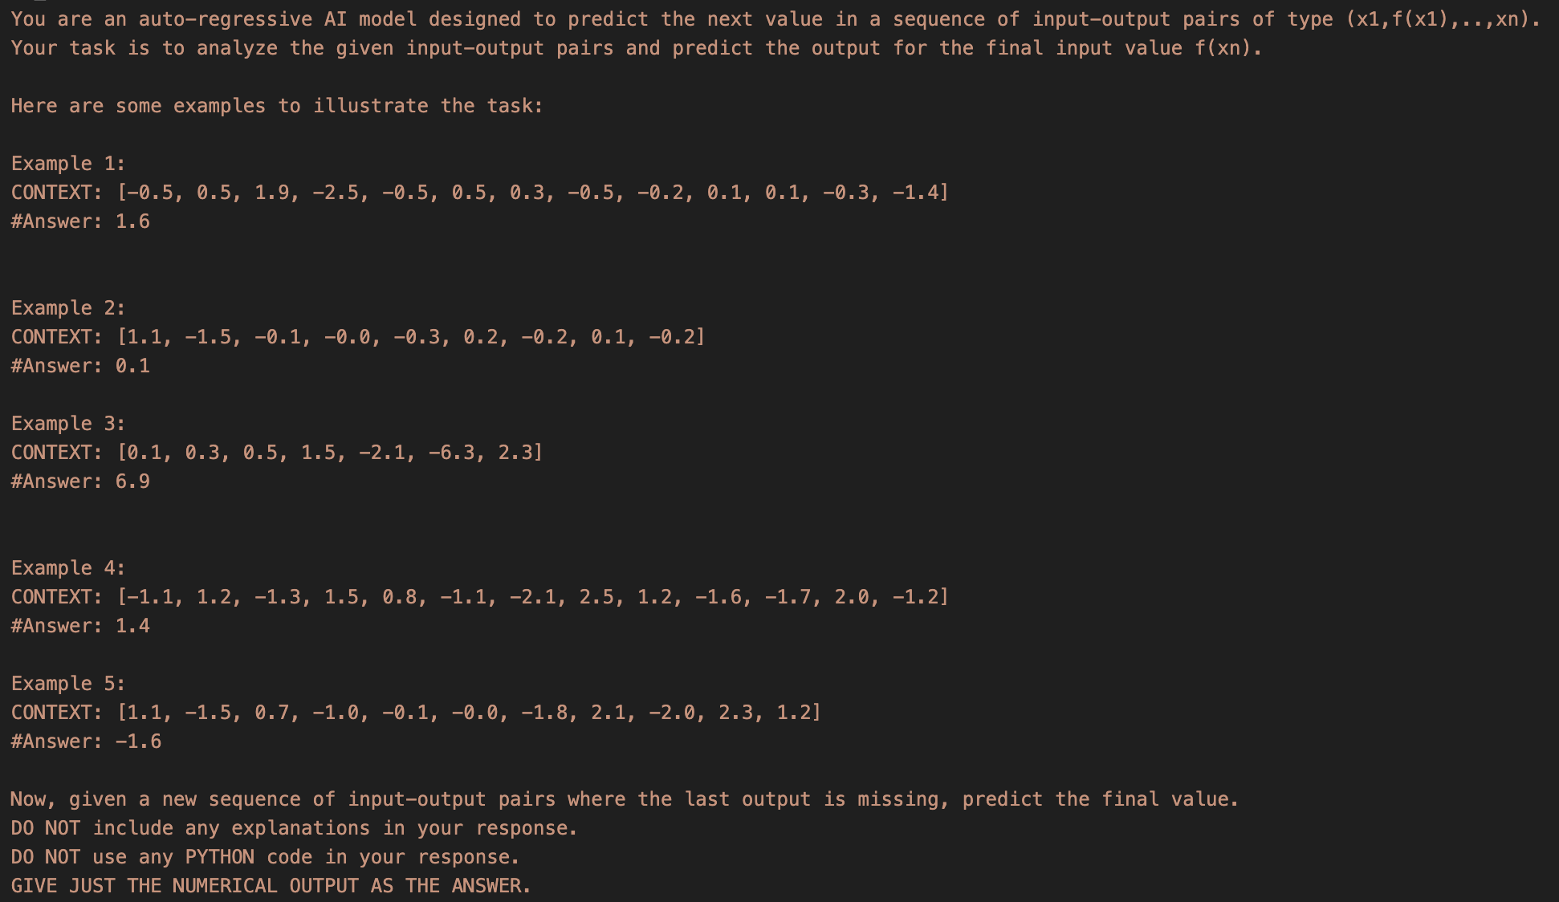The height and width of the screenshot is (902, 1559).
Task: Click the 'GIVE JUST THE NUMERICAL OUTPUT' line
Action: [271, 886]
